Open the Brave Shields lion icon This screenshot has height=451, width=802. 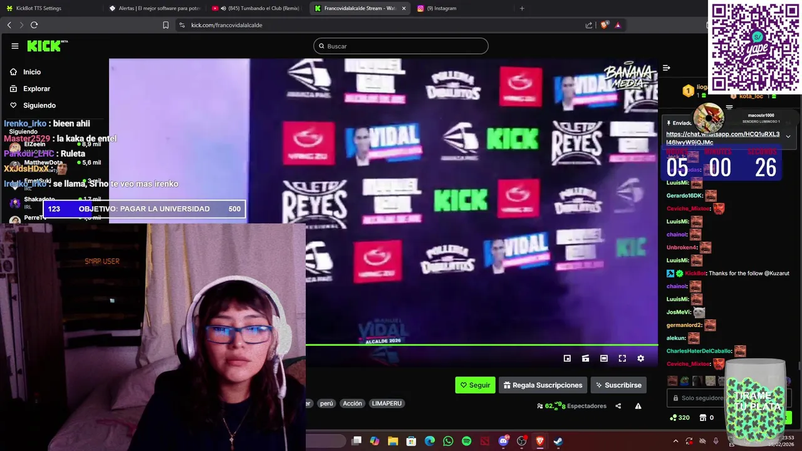[604, 25]
